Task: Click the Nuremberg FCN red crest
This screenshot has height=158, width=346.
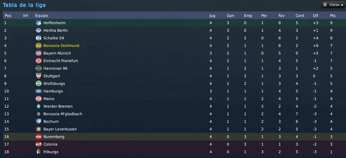Action: (x=38, y=137)
